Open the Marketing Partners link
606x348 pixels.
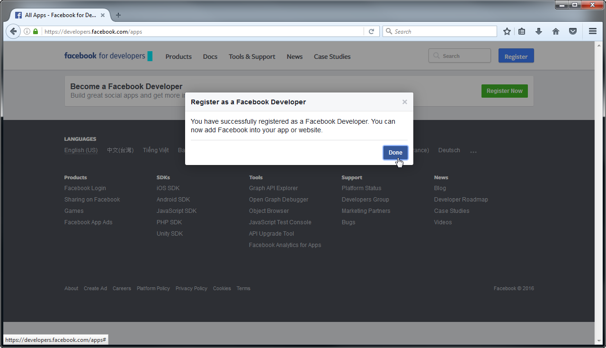tap(366, 211)
